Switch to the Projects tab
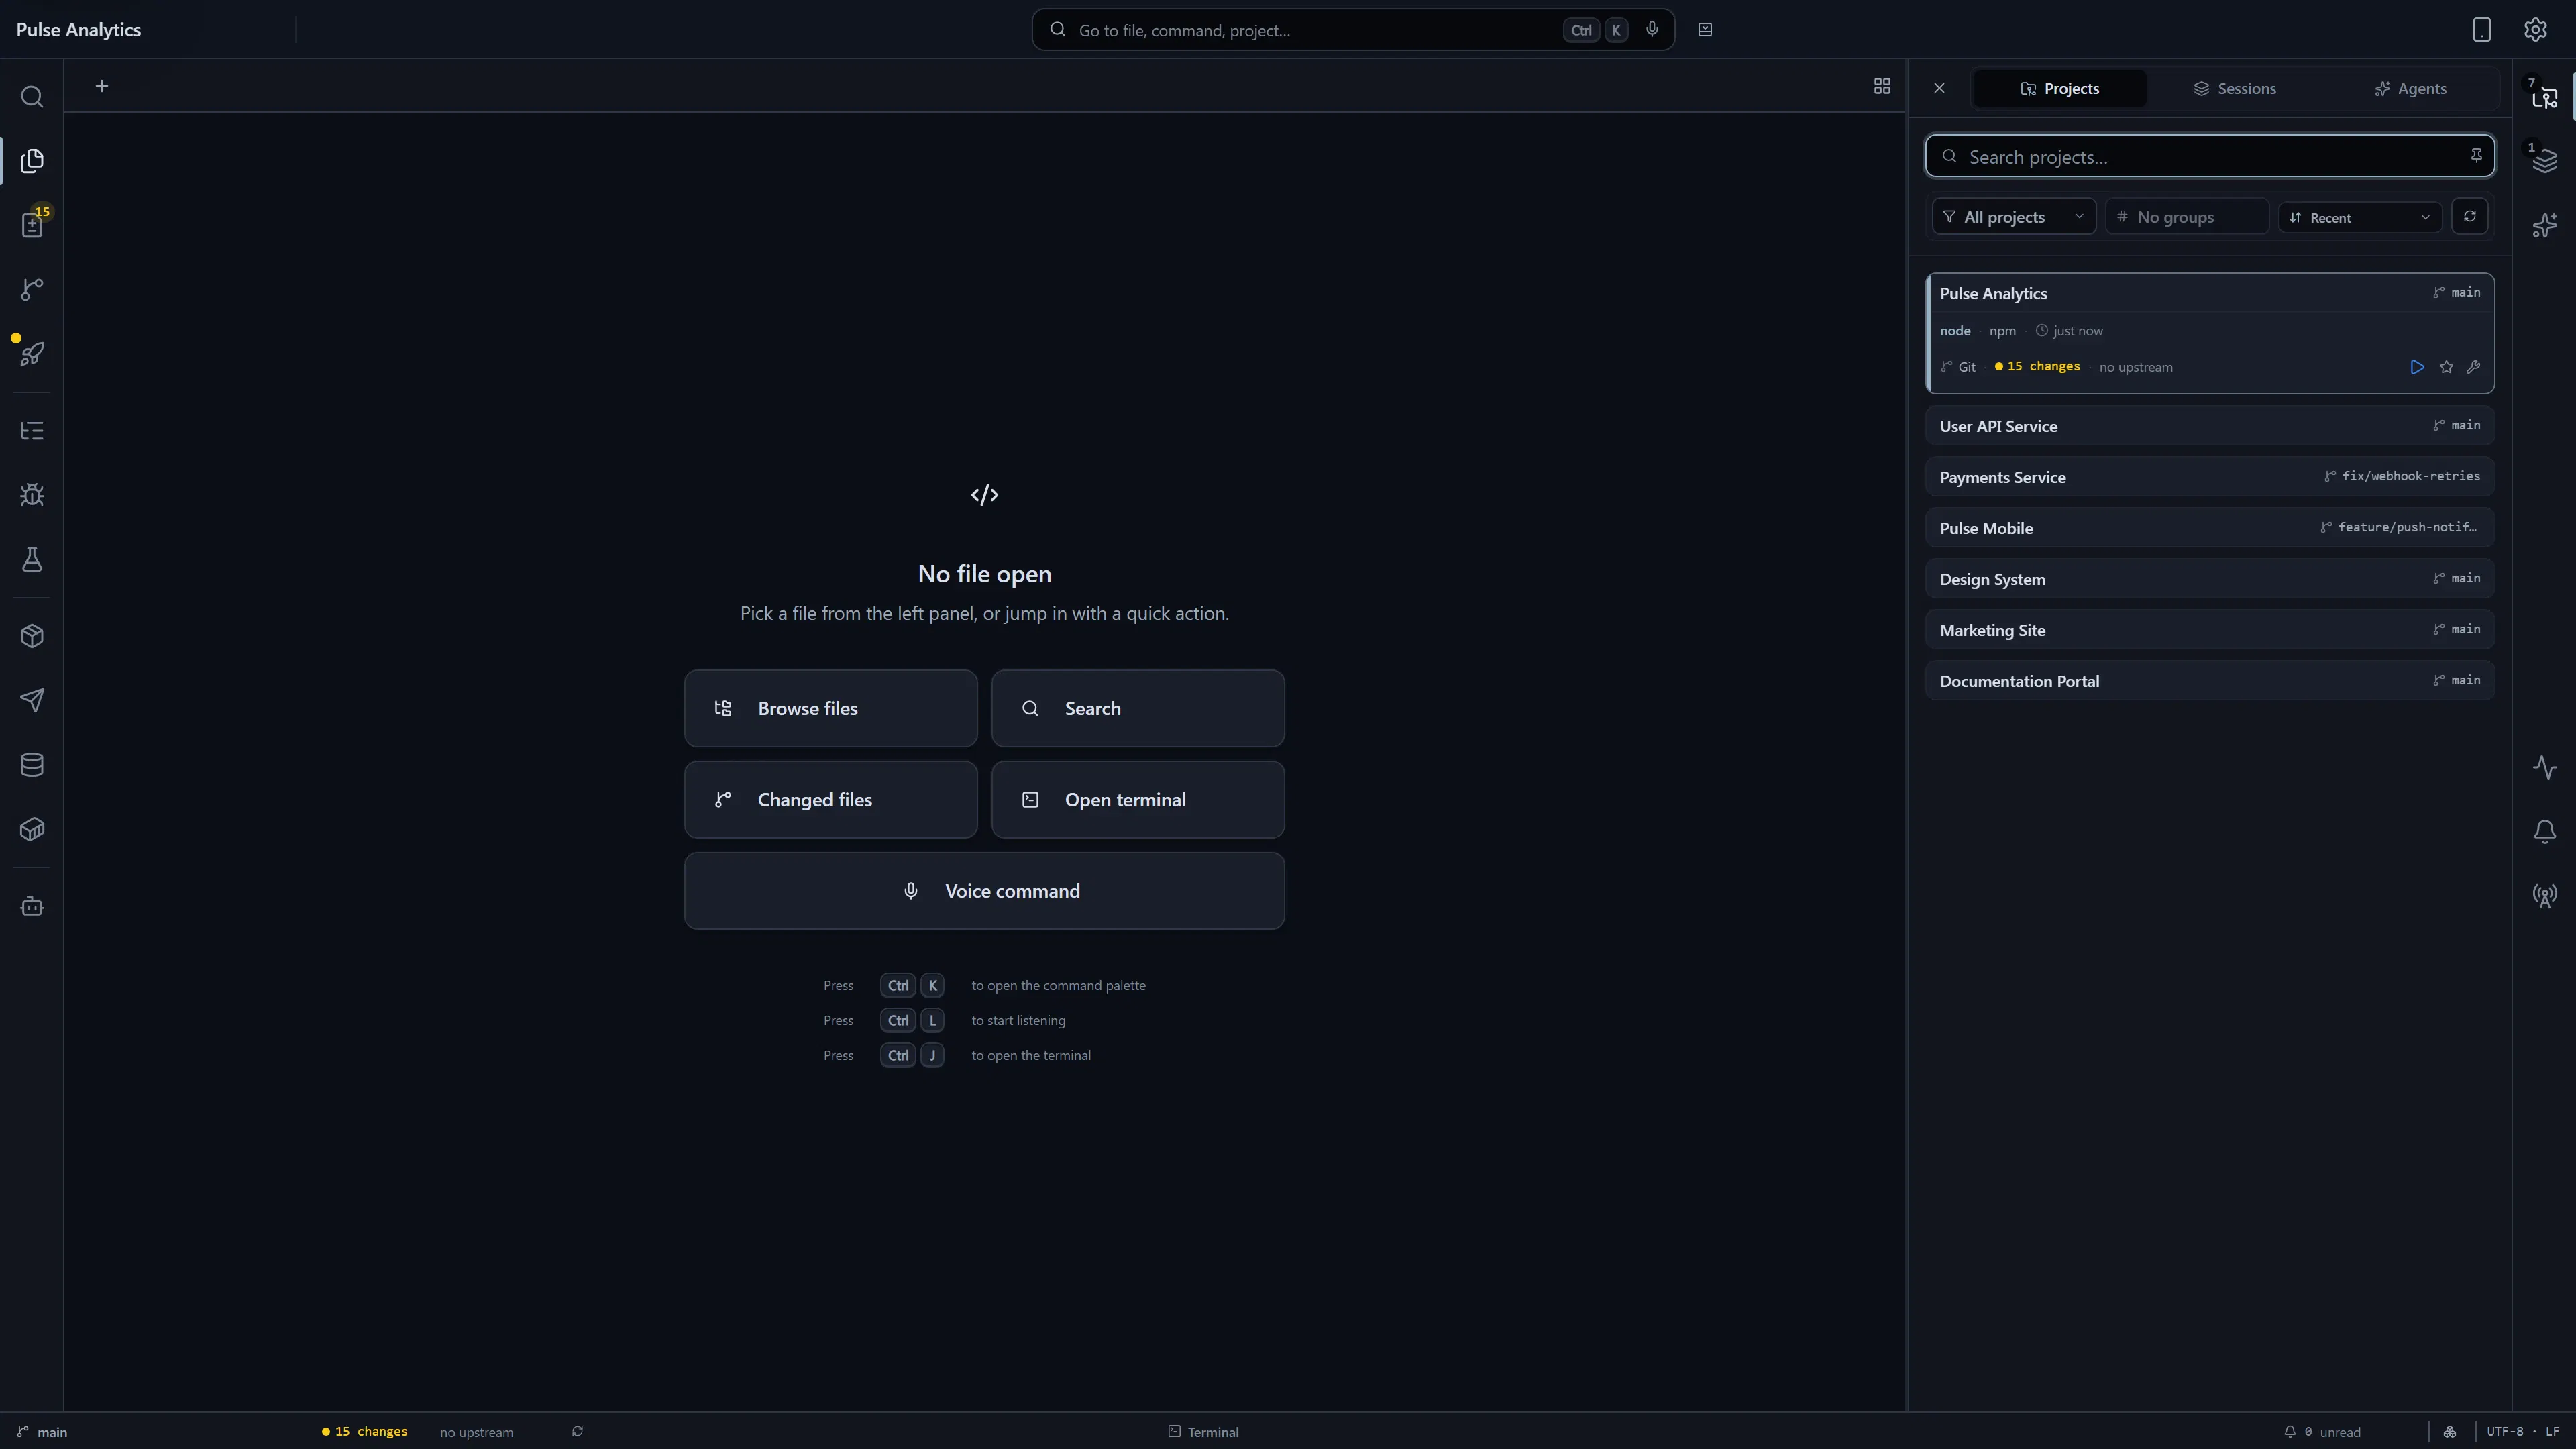This screenshot has height=1449, width=2576. pyautogui.click(x=2059, y=88)
